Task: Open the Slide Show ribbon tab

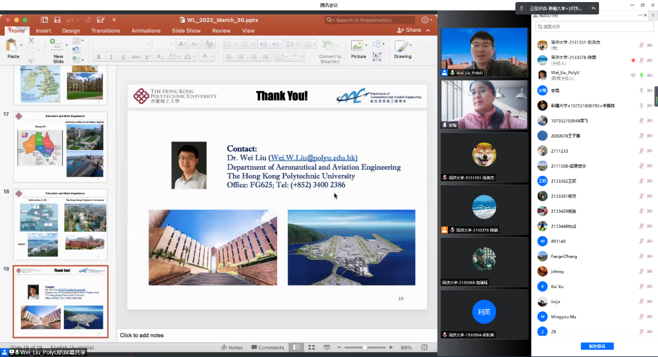Action: [186, 31]
